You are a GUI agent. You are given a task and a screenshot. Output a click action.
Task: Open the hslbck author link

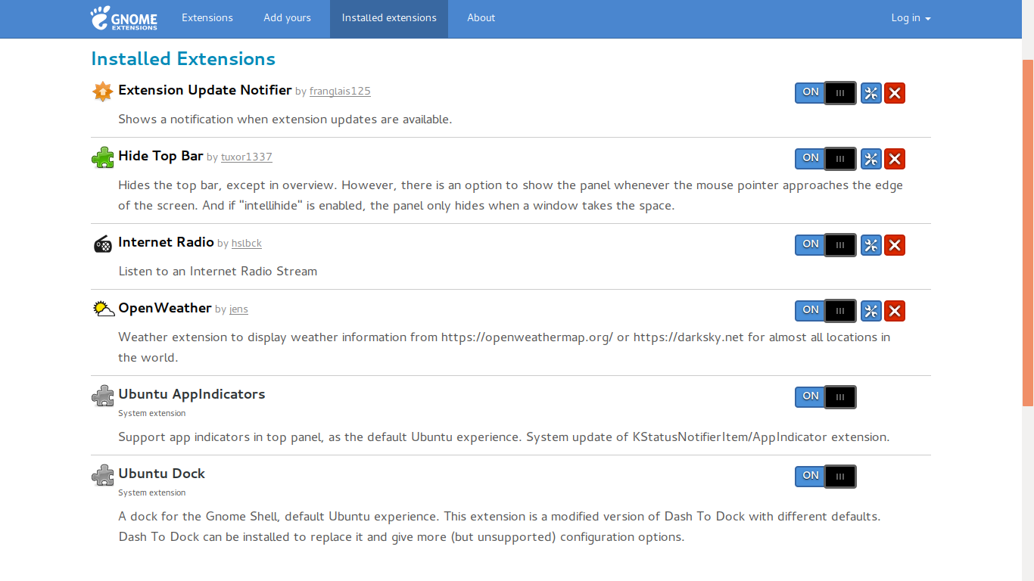[x=247, y=244]
